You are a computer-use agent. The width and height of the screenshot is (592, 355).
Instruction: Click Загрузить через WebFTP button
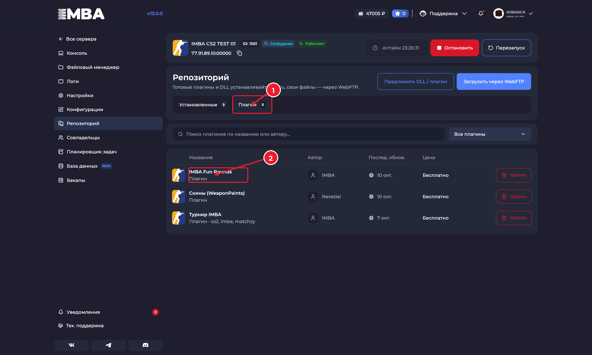[494, 82]
